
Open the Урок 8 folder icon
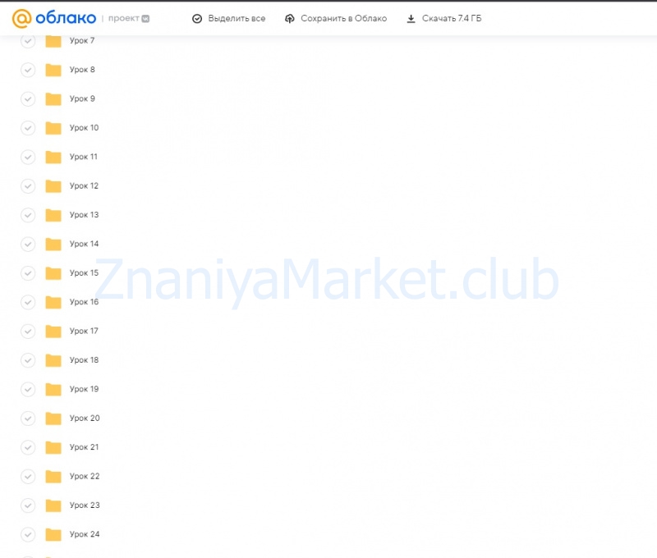pos(53,70)
